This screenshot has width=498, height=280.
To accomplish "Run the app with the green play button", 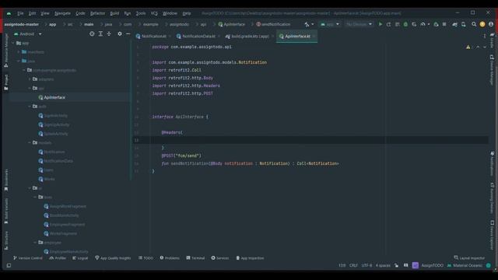I will pyautogui.click(x=381, y=24).
